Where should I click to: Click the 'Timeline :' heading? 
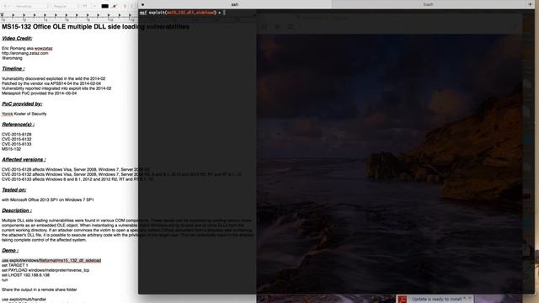click(x=13, y=68)
